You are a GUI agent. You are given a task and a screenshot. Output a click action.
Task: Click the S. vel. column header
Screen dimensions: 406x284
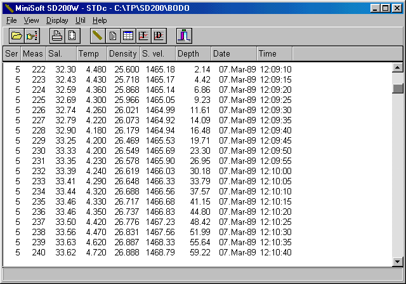pos(158,54)
